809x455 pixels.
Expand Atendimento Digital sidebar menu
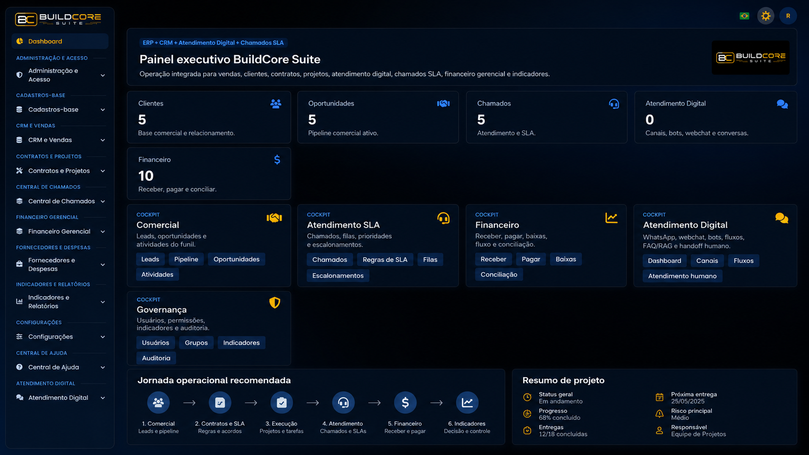60,397
